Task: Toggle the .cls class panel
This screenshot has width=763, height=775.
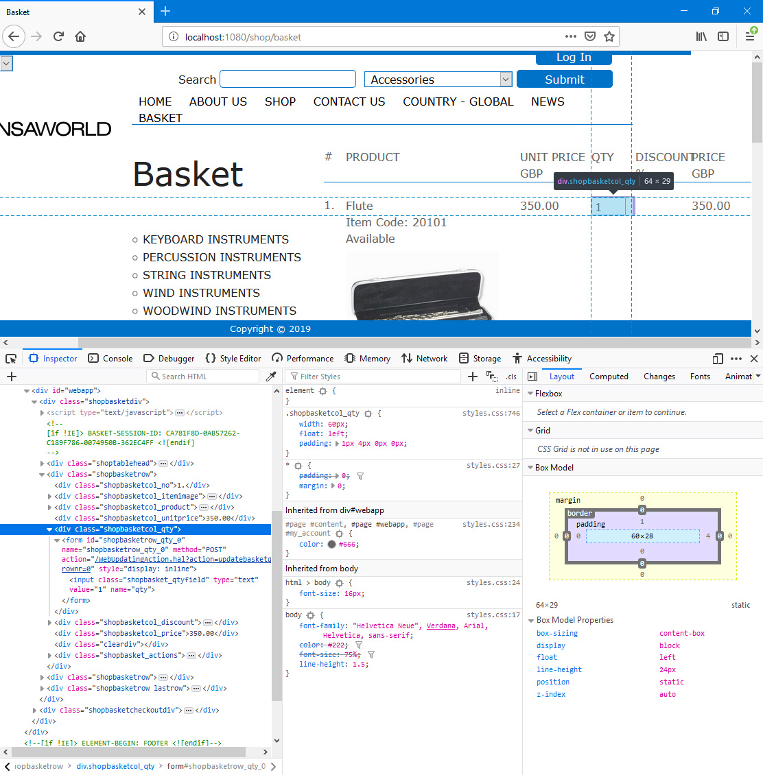Action: coord(511,377)
